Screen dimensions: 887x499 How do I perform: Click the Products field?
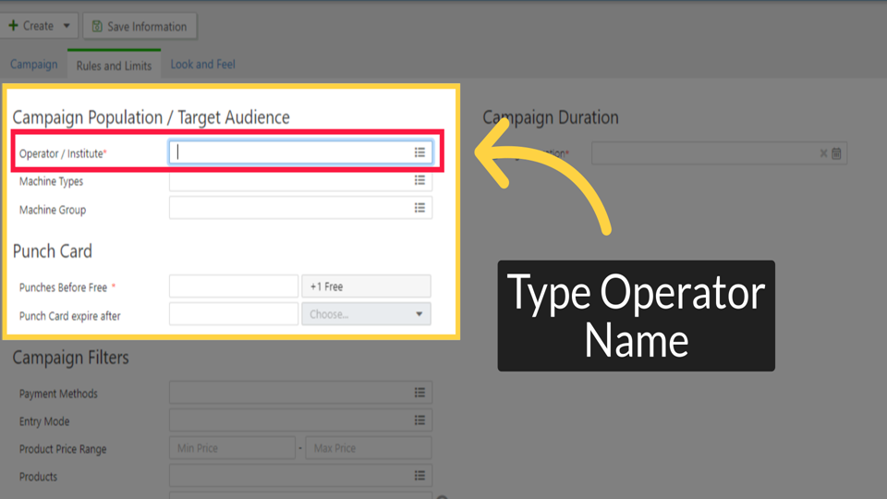300,476
